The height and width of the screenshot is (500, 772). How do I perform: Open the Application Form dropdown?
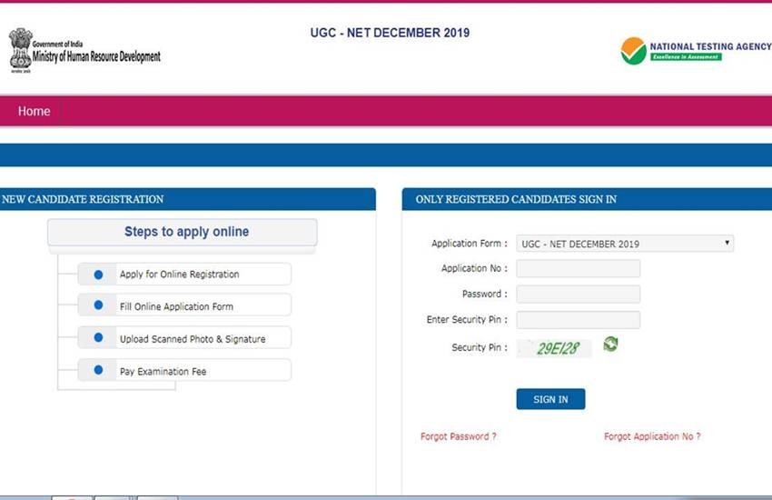(624, 244)
